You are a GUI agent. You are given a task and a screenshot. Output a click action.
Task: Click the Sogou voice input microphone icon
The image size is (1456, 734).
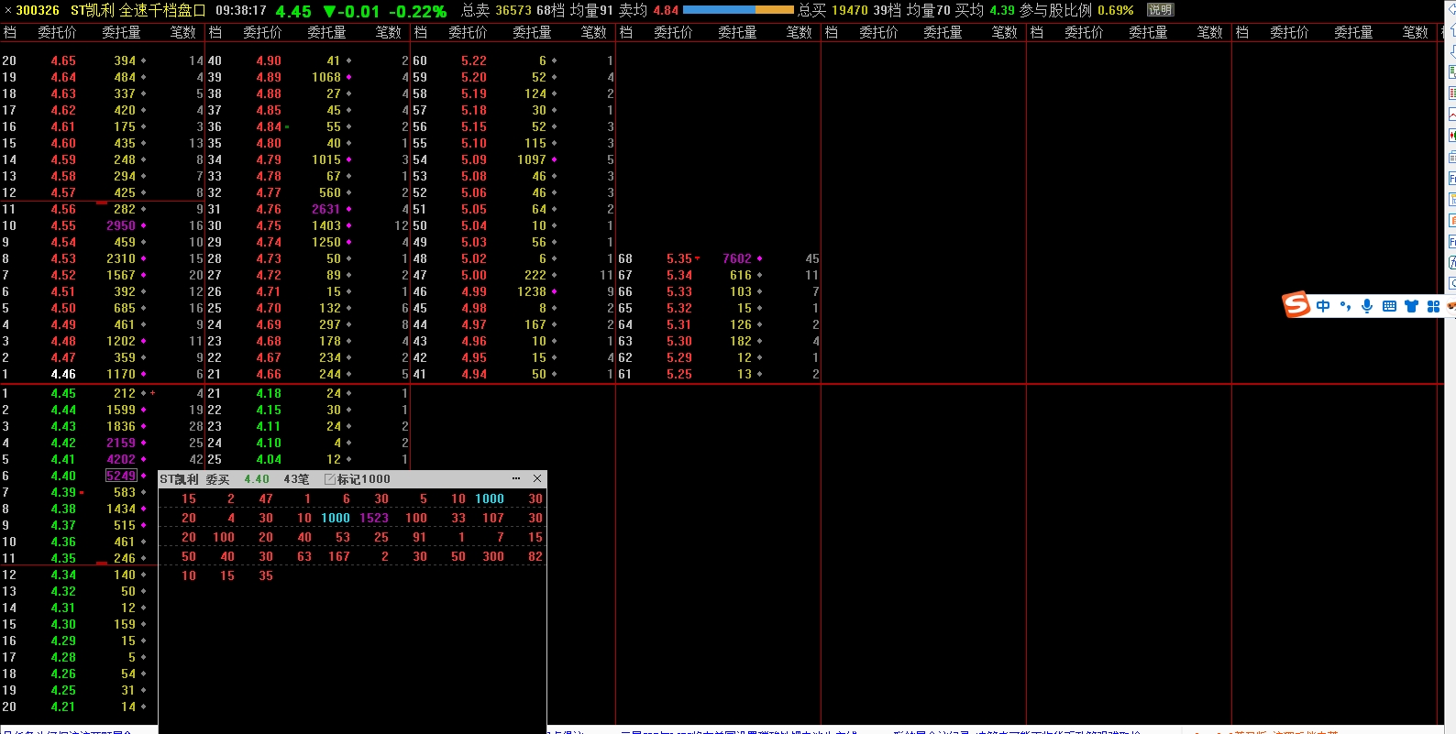click(x=1367, y=306)
